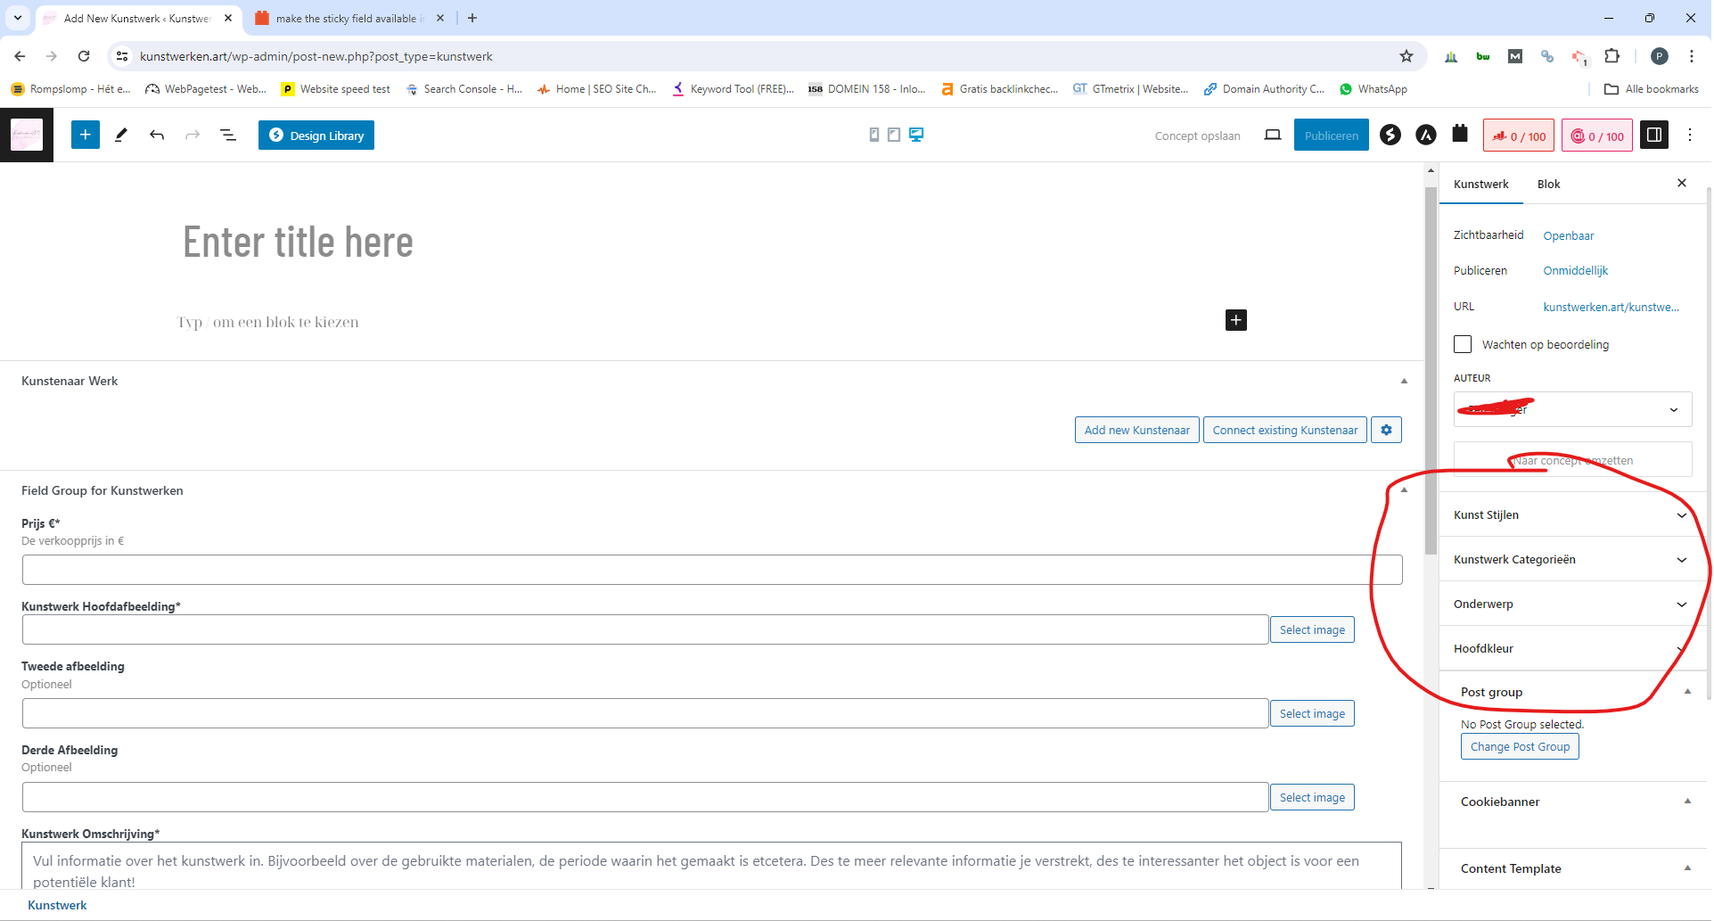Open Alle bookmarks folder
1714x921 pixels.
[1651, 89]
